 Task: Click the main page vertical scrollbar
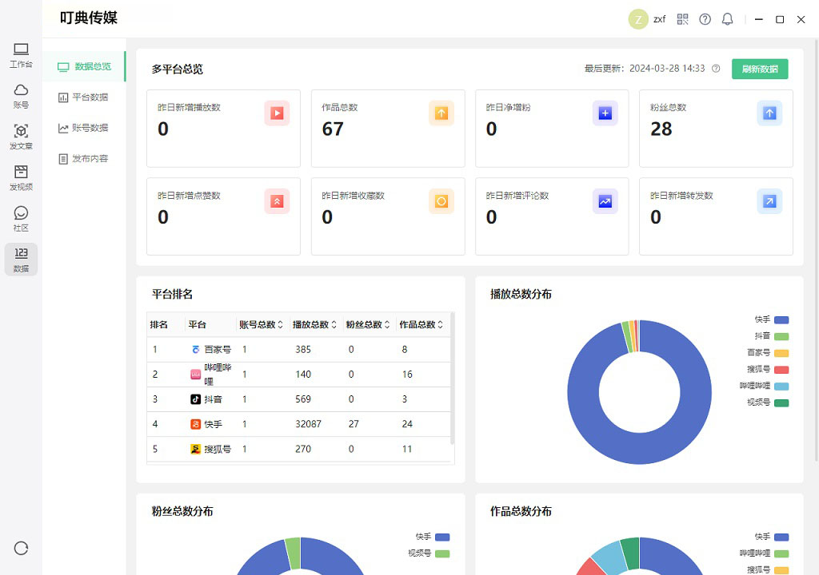[817, 251]
